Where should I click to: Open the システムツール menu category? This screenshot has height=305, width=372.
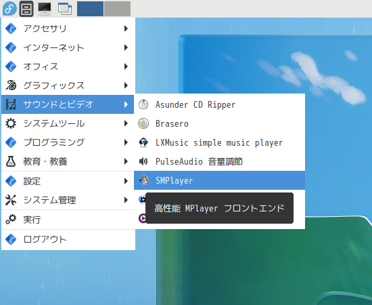pos(68,123)
